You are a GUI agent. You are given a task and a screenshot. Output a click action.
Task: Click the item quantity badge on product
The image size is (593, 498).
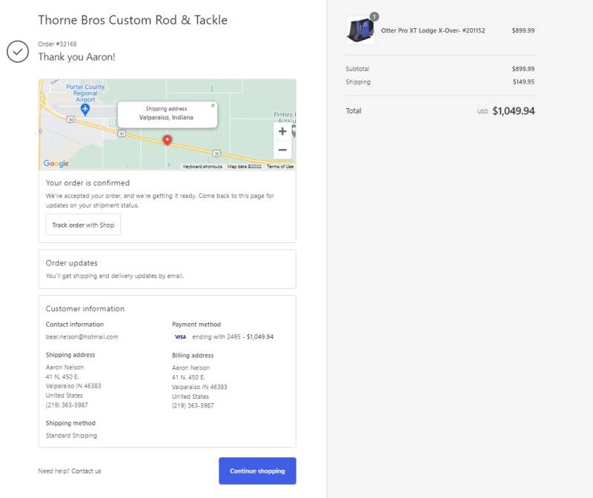(374, 16)
